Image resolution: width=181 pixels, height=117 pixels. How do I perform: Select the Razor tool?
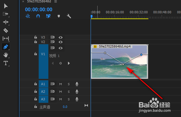click(6, 31)
